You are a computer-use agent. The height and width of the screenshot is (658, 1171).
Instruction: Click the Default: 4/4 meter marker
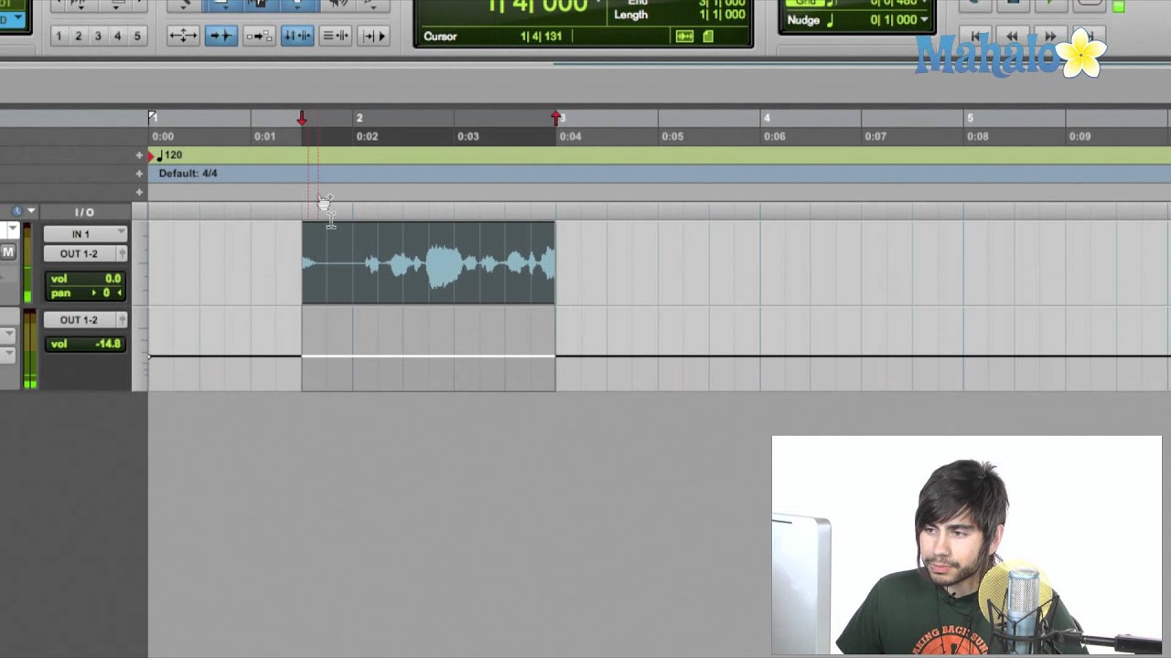click(x=188, y=174)
